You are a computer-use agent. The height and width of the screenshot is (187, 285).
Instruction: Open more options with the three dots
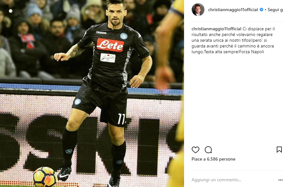point(280,180)
